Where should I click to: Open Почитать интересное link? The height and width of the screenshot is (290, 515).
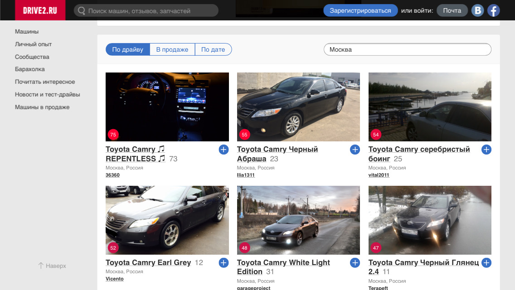pyautogui.click(x=45, y=82)
